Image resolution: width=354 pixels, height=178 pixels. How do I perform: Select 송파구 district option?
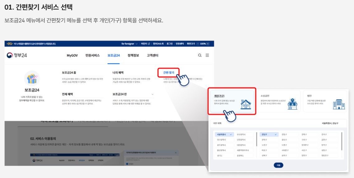point(289,155)
